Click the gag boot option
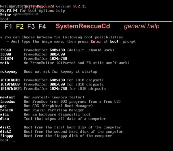Screen dimensions: 173x151 3,106
